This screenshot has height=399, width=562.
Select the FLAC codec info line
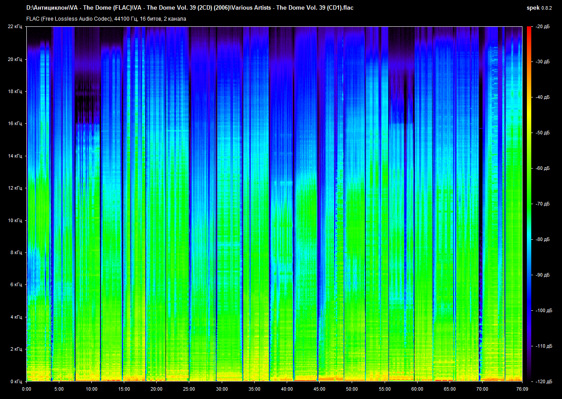(x=106, y=19)
